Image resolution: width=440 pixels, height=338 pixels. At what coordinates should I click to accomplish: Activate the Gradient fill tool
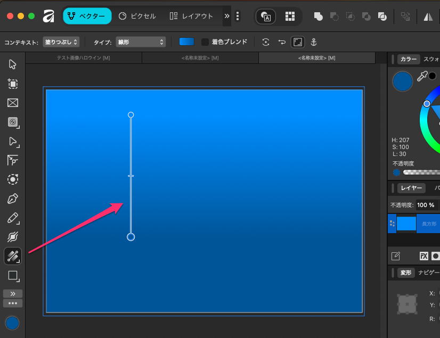(x=13, y=257)
